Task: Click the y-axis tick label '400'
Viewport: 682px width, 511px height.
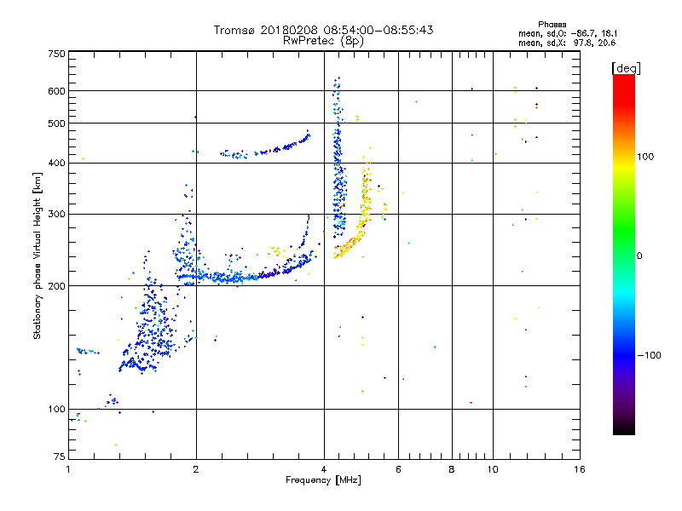Action: pos(56,163)
